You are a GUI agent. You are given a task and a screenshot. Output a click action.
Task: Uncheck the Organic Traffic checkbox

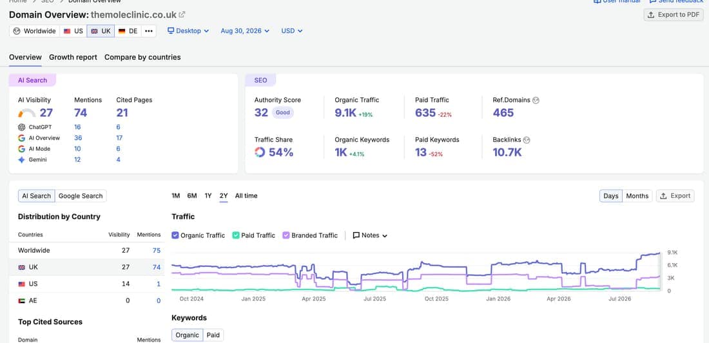point(175,235)
